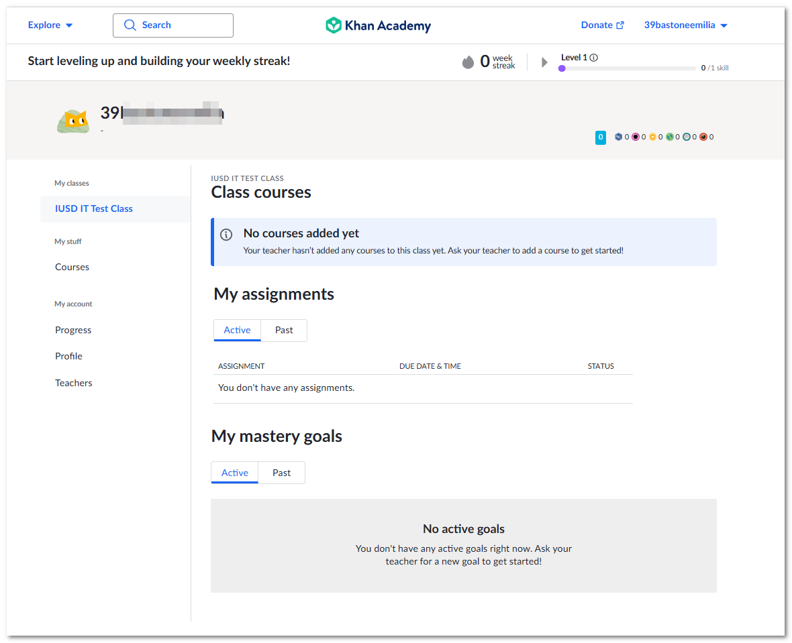This screenshot has width=792, height=643.
Task: Click the Challenge Patch badge icon
Action: pos(617,137)
